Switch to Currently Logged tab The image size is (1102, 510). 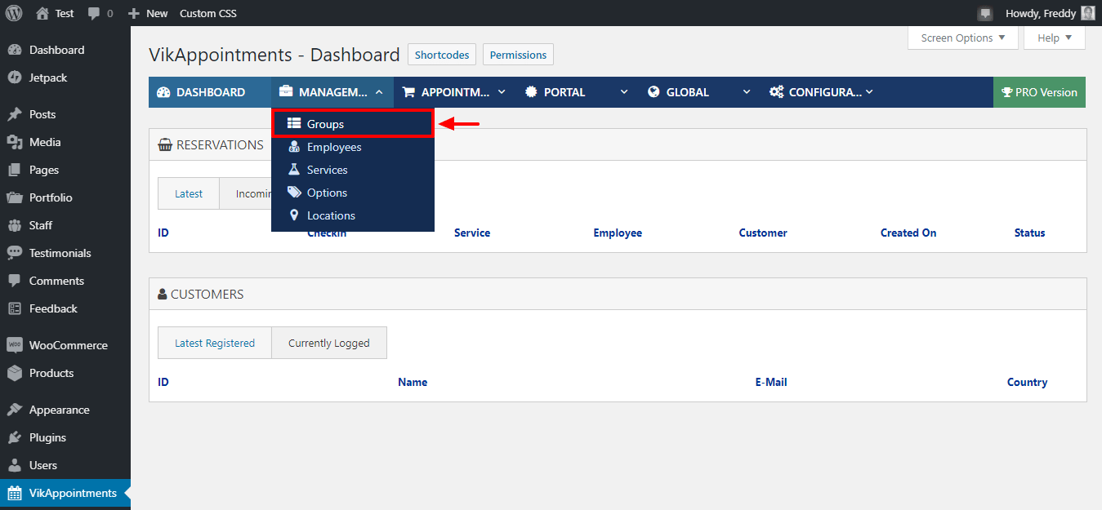point(329,343)
